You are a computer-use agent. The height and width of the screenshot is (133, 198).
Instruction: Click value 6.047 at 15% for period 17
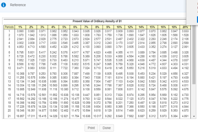(x=152, y=99)
